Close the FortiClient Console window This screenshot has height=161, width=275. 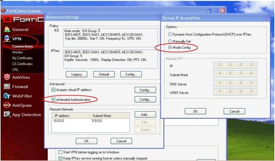[222, 11]
